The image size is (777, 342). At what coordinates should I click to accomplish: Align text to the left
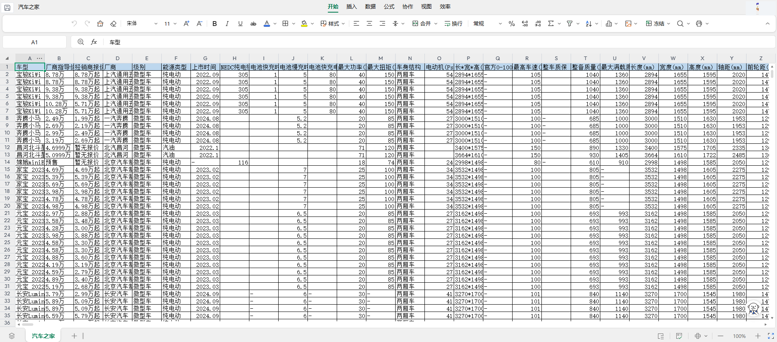pos(356,24)
